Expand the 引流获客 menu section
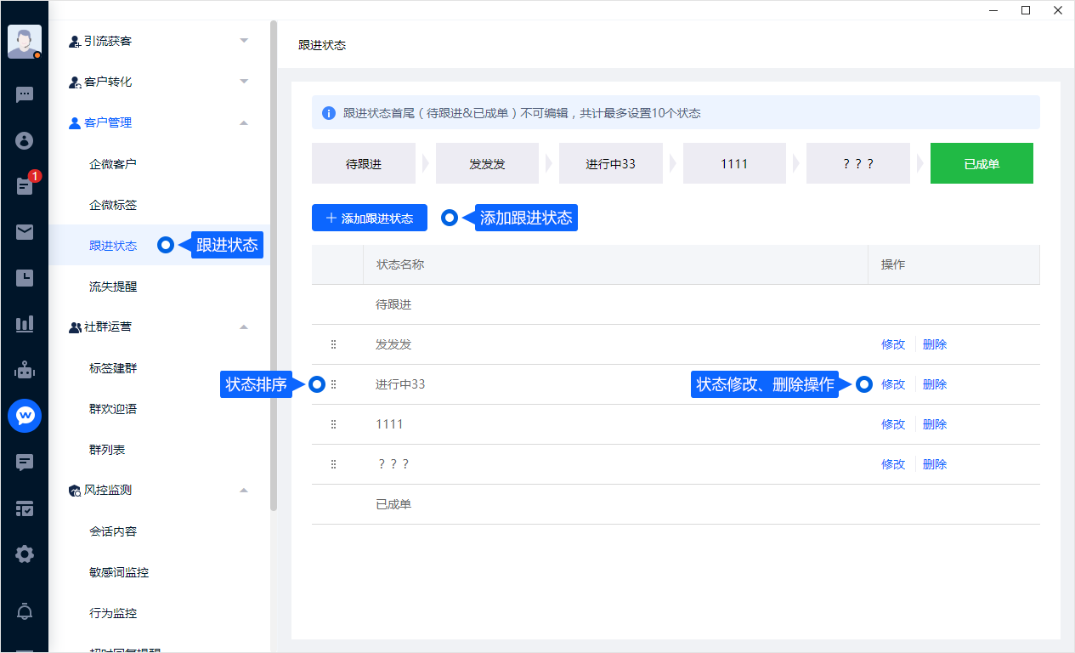Screen dimensions: 1075x653 point(244,41)
